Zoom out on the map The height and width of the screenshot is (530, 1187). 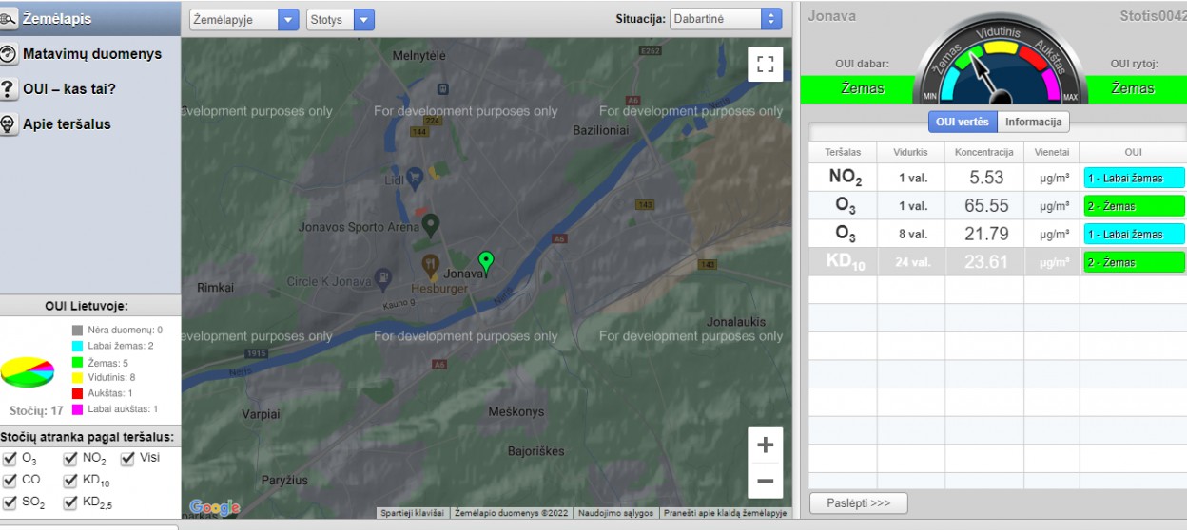(765, 482)
